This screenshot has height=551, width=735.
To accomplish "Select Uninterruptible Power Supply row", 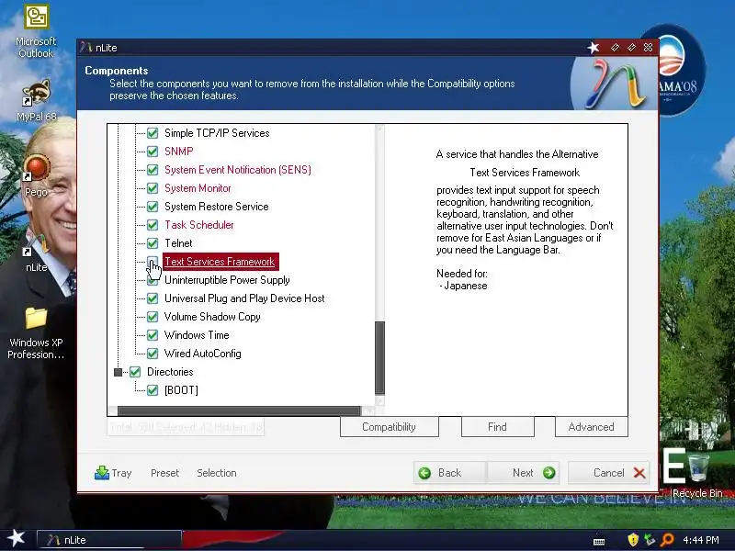I will pyautogui.click(x=227, y=280).
